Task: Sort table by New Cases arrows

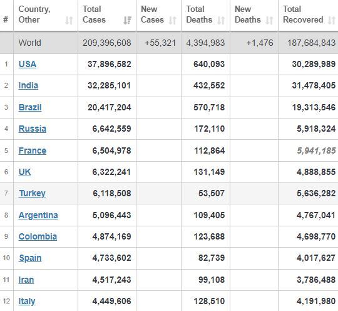Action: [173, 20]
